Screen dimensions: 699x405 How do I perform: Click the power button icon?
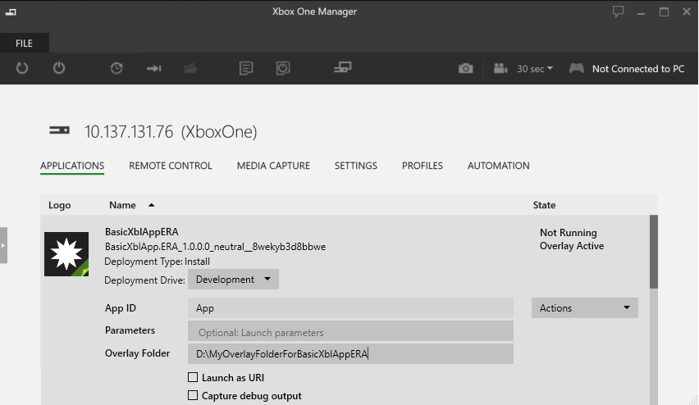(59, 68)
